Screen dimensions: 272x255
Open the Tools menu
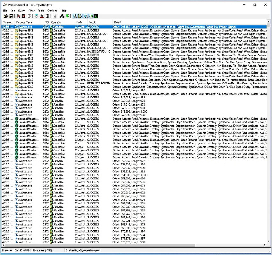41,11
